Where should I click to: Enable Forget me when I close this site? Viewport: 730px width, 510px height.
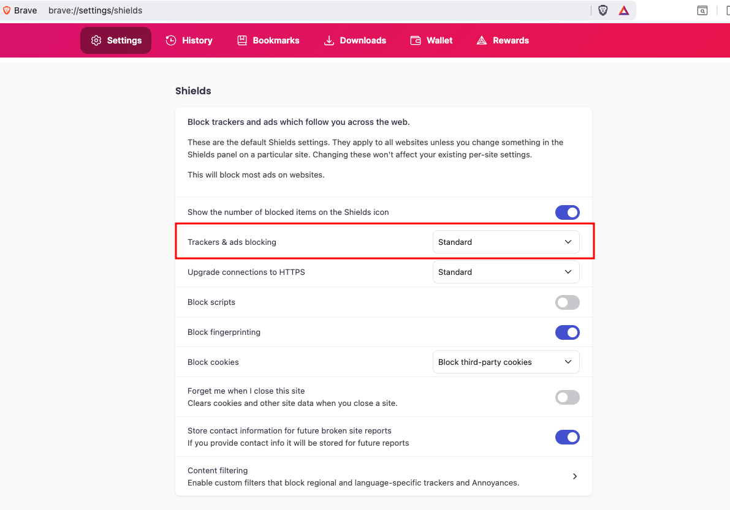pyautogui.click(x=567, y=397)
